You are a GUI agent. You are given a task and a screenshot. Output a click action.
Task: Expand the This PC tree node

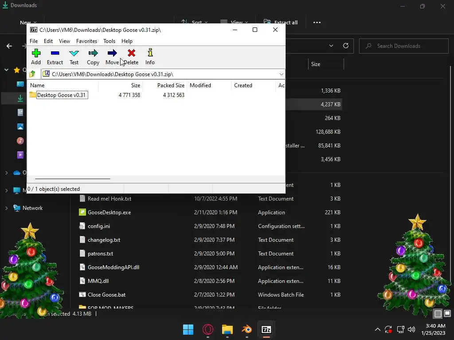pyautogui.click(x=6, y=190)
